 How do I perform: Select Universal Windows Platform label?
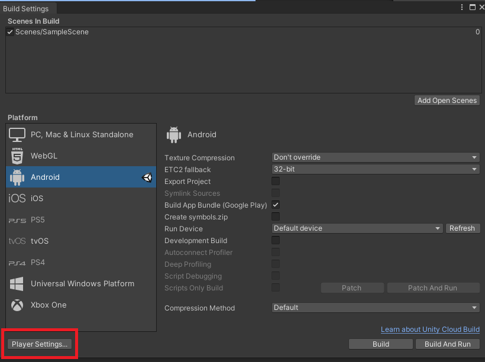click(x=82, y=284)
